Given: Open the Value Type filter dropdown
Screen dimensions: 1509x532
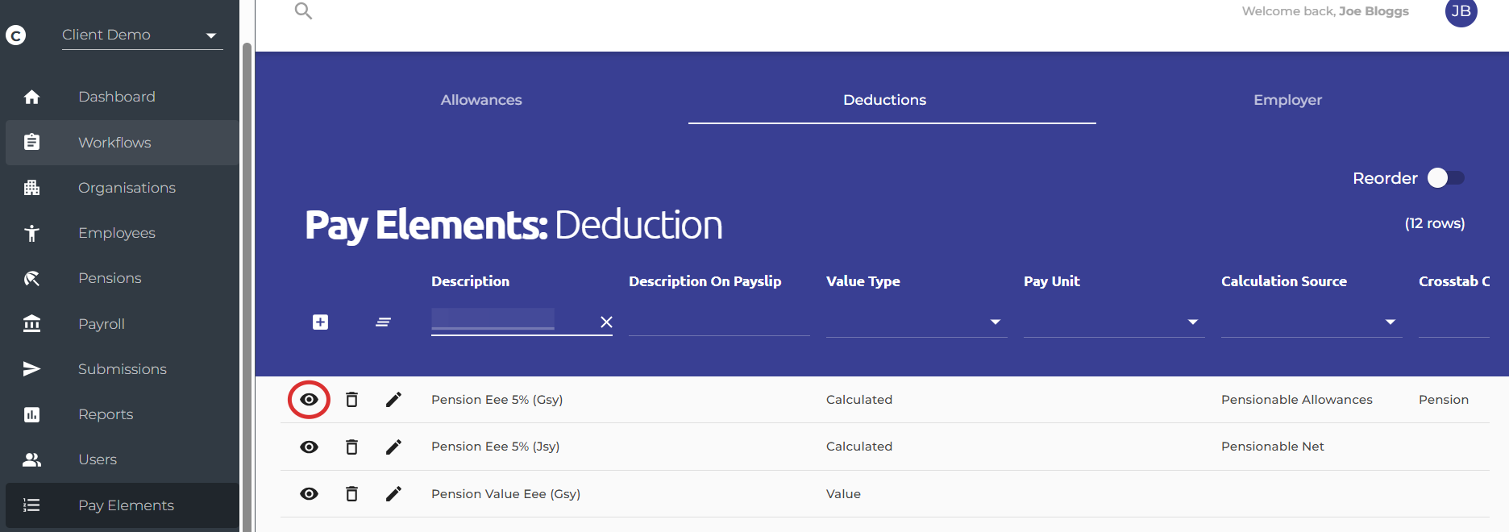Looking at the screenshot, I should click(917, 322).
